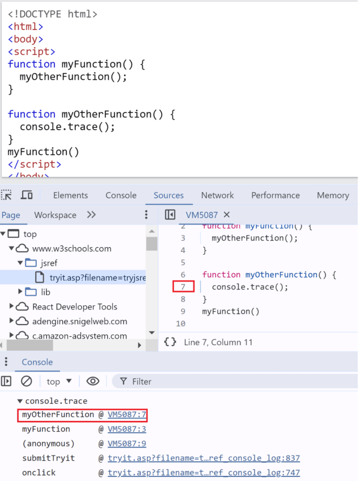Open the tryit.asp link ending in 837
Screen dimensions: 359x481
pos(203,458)
